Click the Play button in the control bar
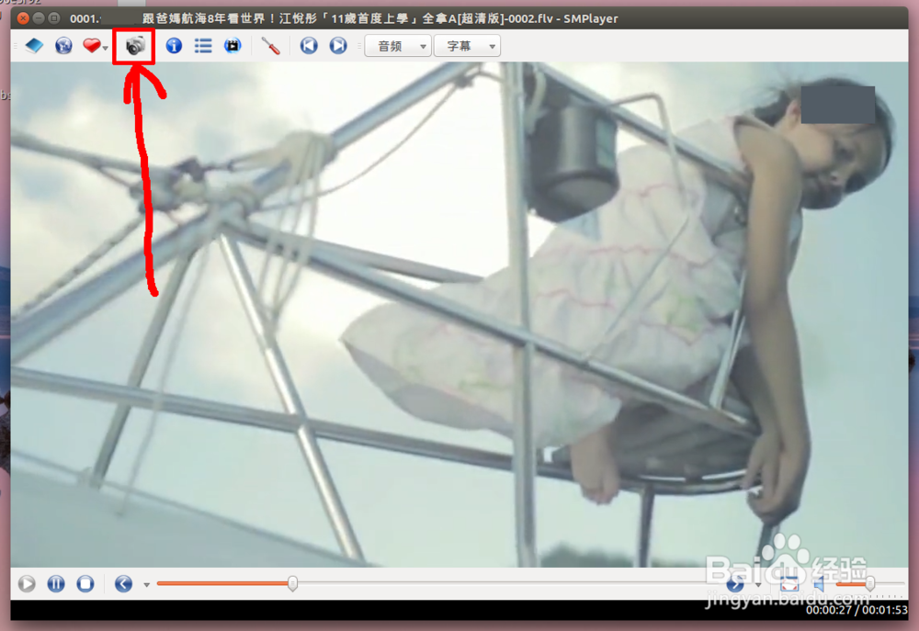 pyautogui.click(x=27, y=583)
